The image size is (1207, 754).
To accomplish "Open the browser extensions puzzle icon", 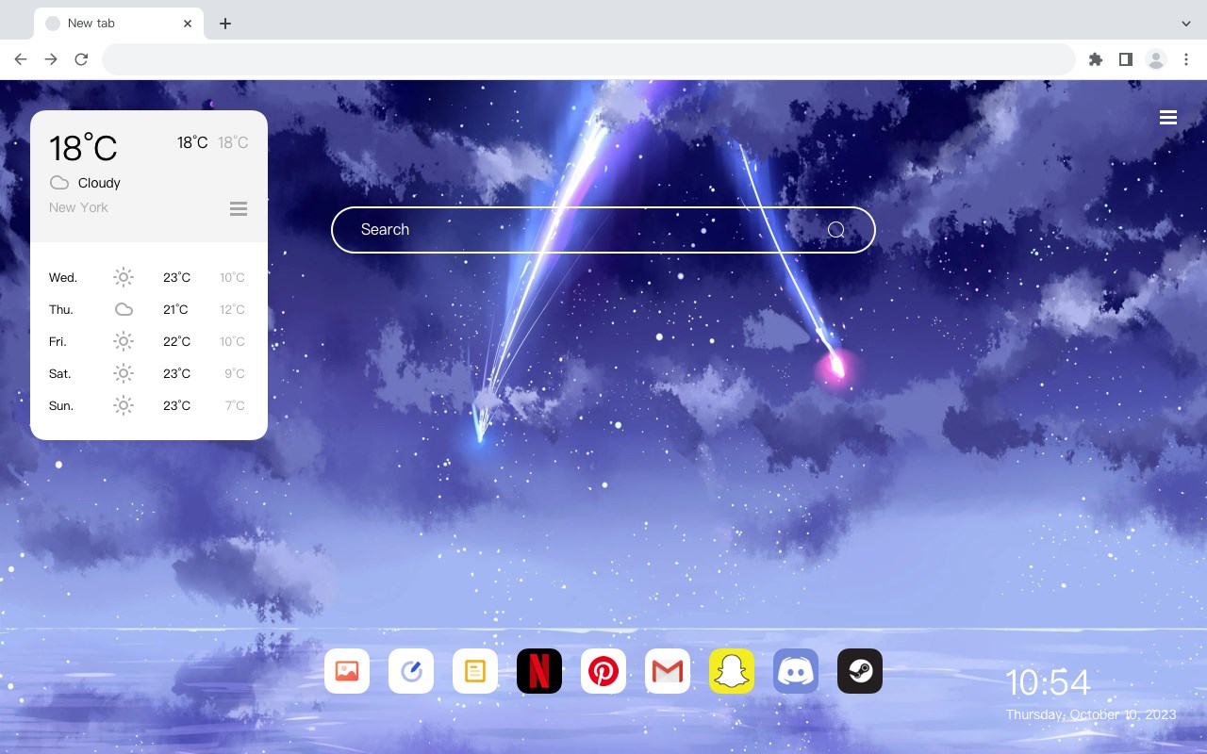I will pos(1095,59).
